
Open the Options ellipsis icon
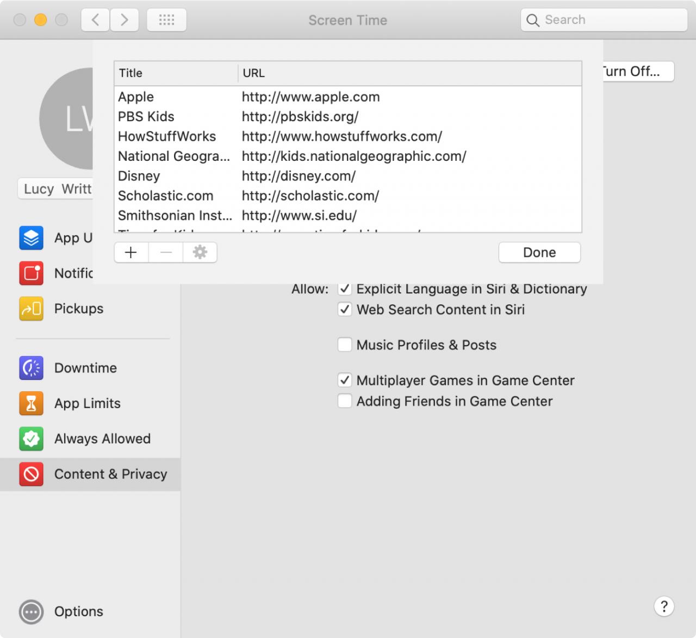31,612
